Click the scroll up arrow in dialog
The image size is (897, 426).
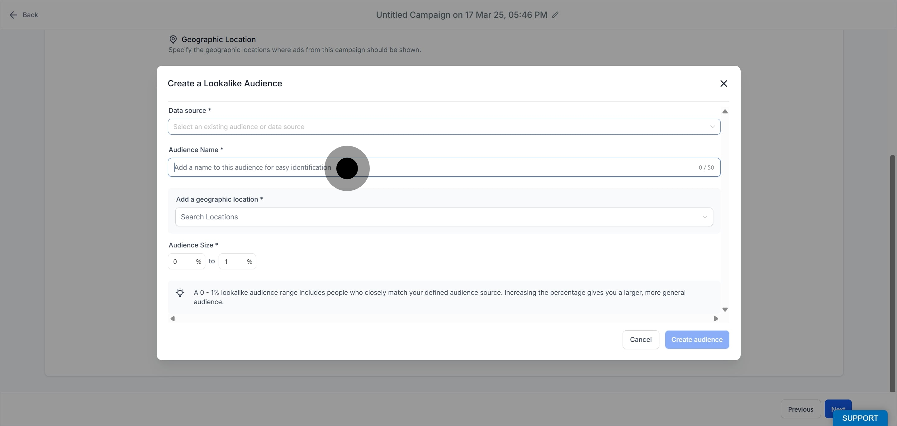click(725, 112)
